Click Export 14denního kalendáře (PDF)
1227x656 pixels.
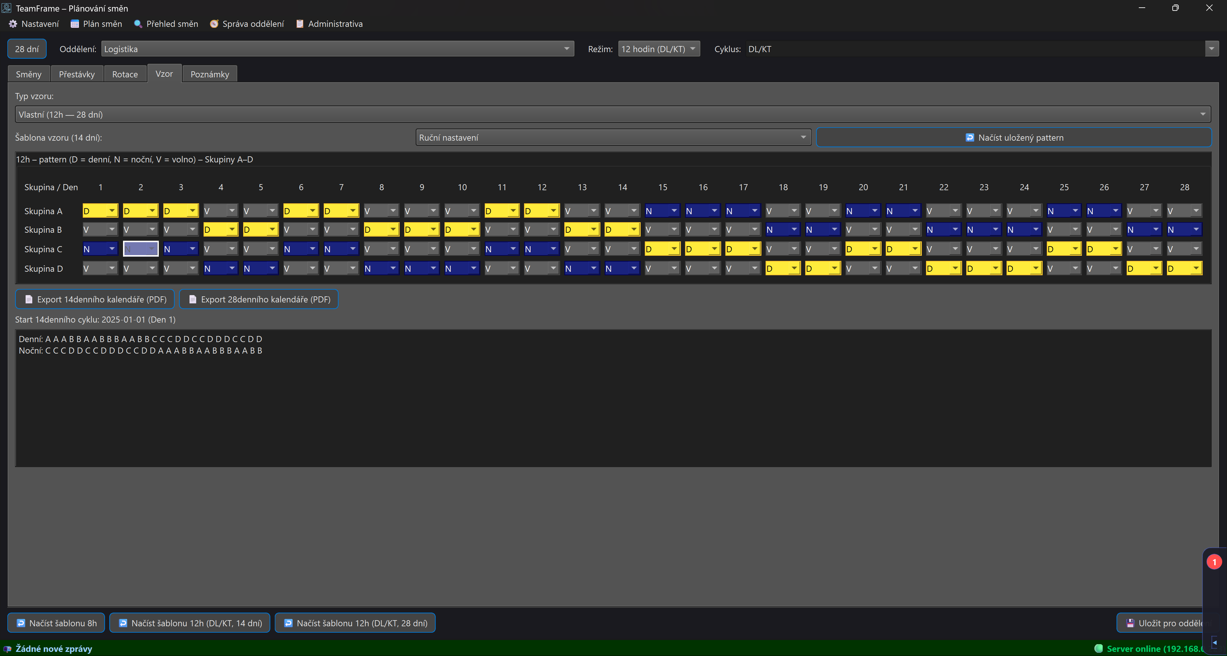[x=95, y=299]
